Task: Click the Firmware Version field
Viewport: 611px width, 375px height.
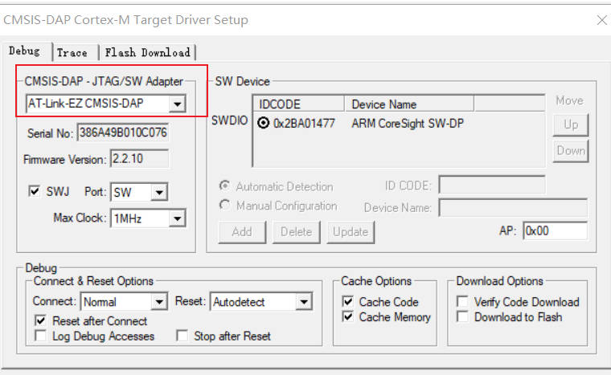Action: pyautogui.click(x=140, y=159)
